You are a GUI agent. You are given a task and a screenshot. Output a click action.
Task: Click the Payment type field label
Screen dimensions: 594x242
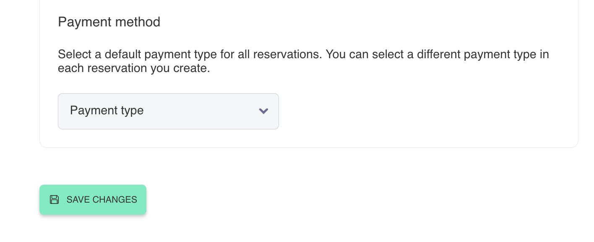(x=107, y=111)
